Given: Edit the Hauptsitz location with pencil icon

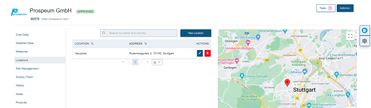Looking at the screenshot, I should pos(200,53).
